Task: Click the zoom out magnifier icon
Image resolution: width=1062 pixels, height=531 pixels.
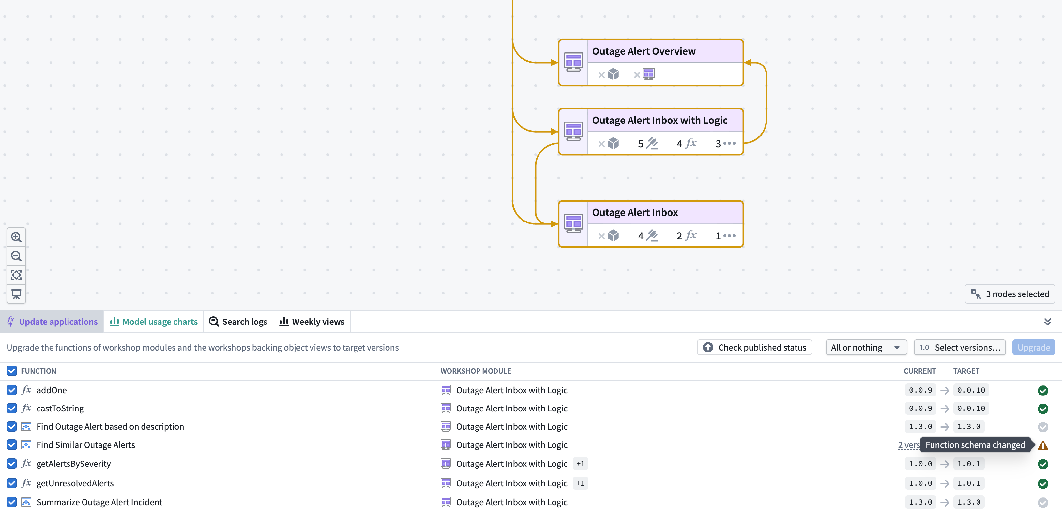Action: 16,256
